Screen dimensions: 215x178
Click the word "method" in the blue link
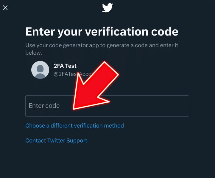click(114, 126)
